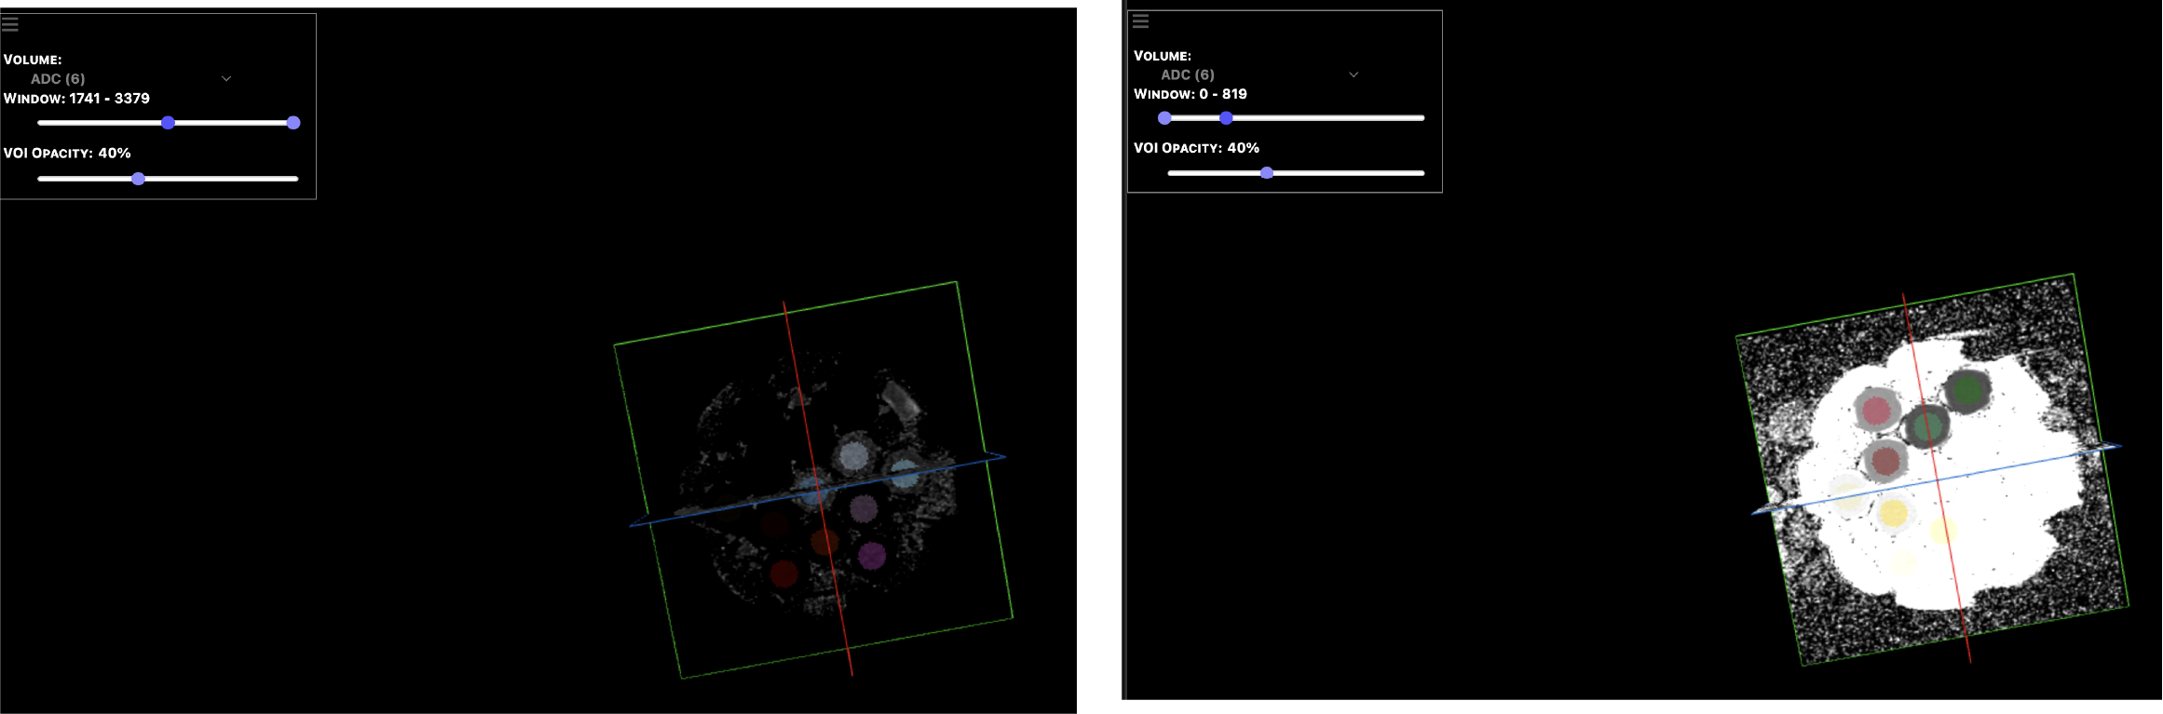2163x714 pixels.
Task: Select the magenta VOI circle in the left image
Action: (x=872, y=556)
